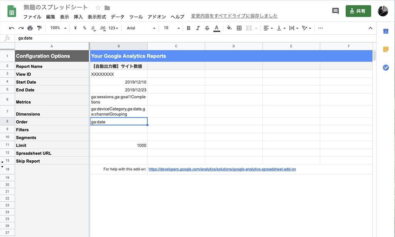Open the Tasks side panel icon
This screenshot has width=395, height=237.
(x=386, y=67)
